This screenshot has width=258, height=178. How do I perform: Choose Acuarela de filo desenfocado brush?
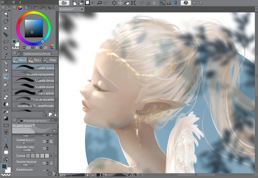click(x=33, y=105)
